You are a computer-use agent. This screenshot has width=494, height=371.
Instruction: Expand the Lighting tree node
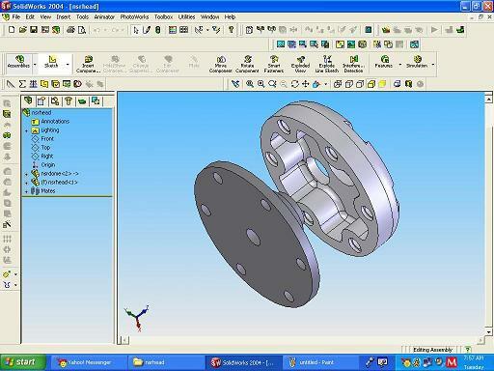[26, 130]
